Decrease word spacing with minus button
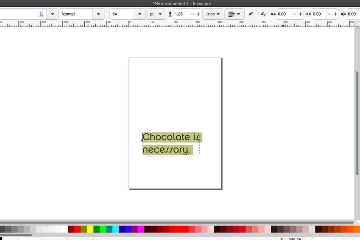Viewport: 360px width, 240px height. point(329,14)
